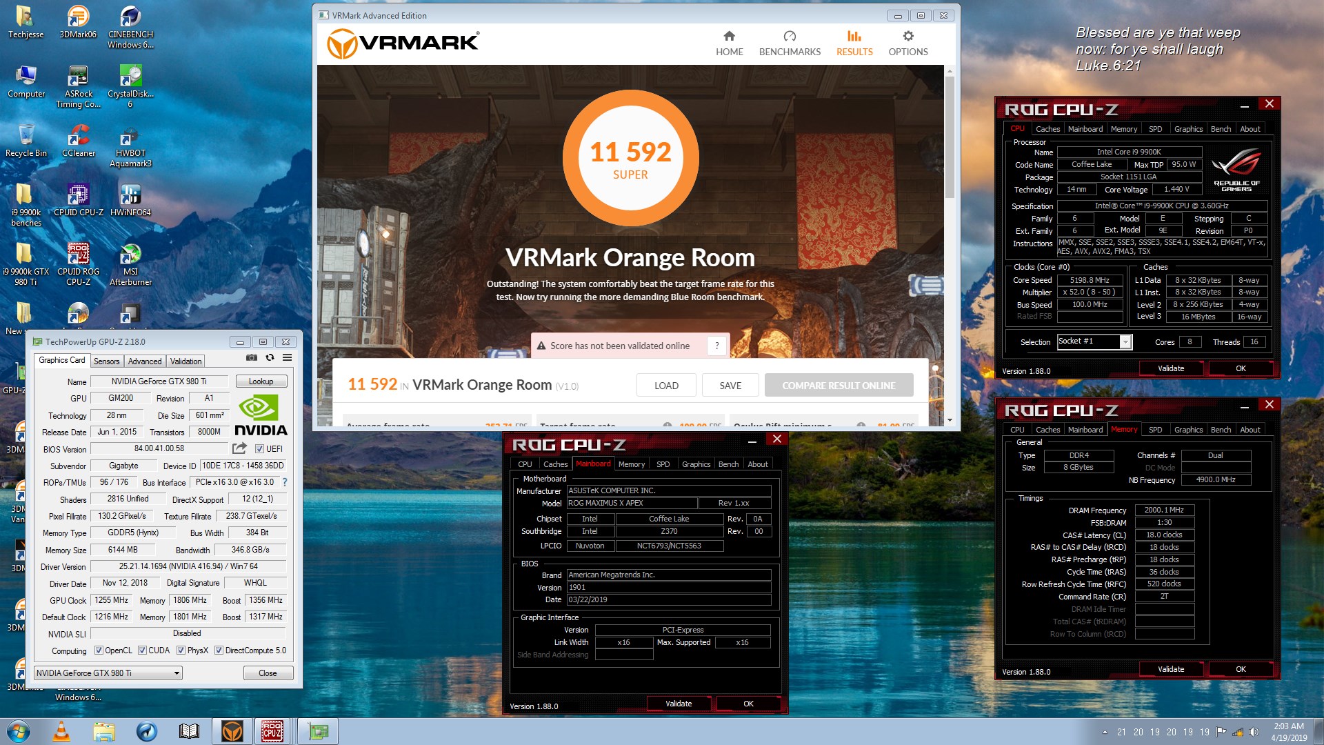Screen dimensions: 1324x745
Task: Open the GPU-Z hamburger menu icon
Action: coord(287,357)
